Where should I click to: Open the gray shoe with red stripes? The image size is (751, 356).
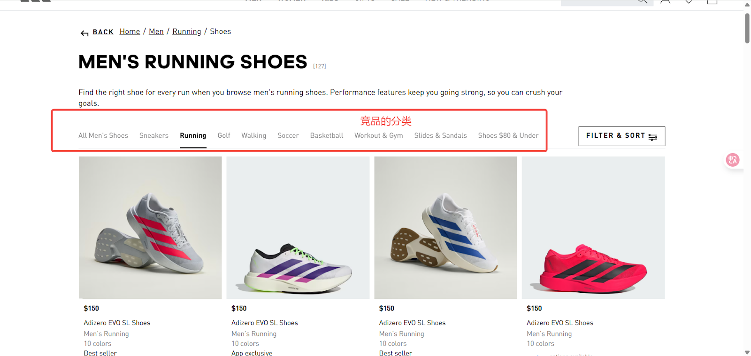pos(150,228)
